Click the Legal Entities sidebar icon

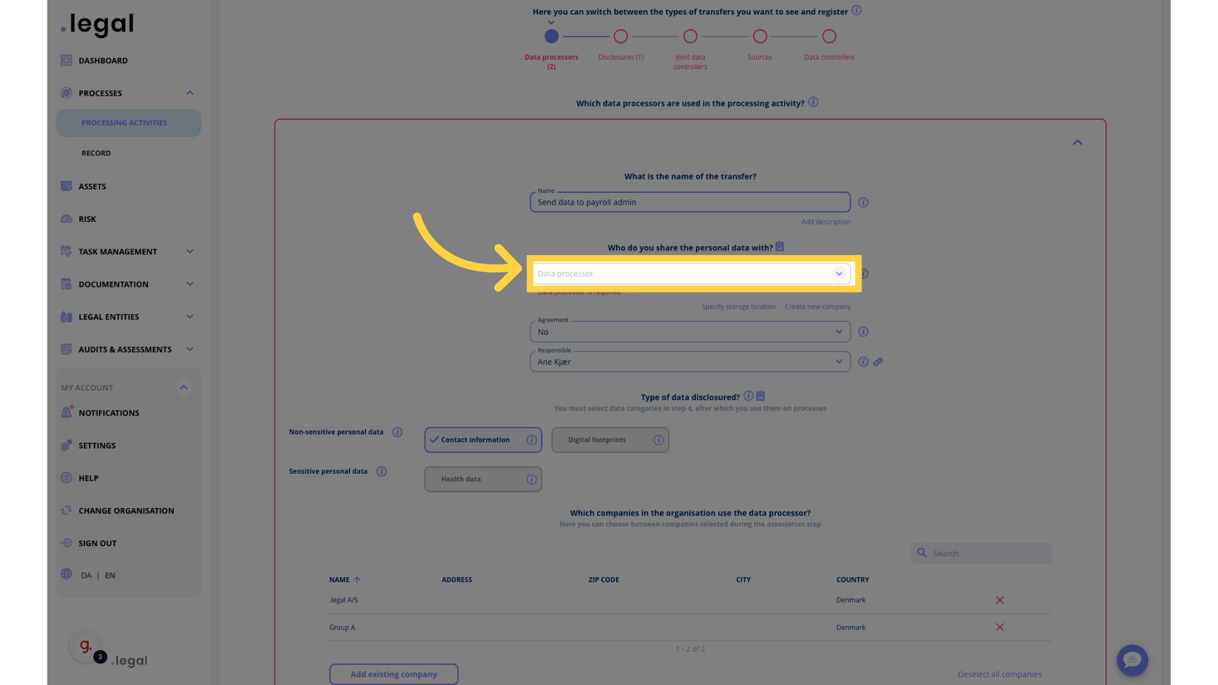pyautogui.click(x=66, y=318)
